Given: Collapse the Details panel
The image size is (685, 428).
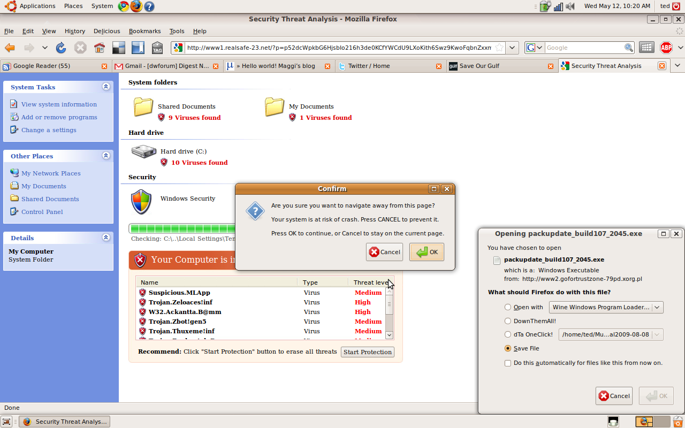Looking at the screenshot, I should pos(106,238).
